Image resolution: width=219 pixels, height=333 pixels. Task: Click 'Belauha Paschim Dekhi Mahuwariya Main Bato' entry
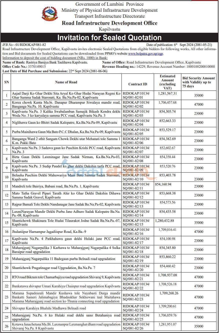tap(66, 177)
